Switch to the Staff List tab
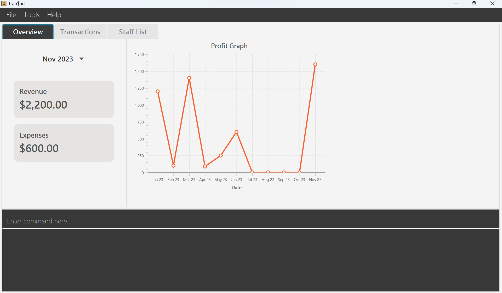502x293 pixels. tap(133, 32)
